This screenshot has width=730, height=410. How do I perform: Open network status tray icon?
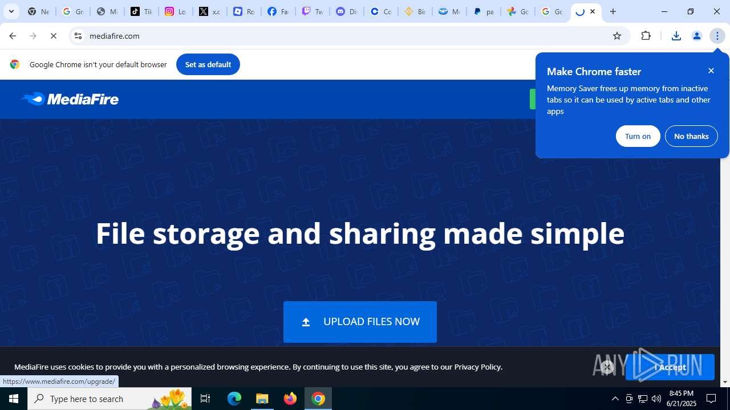click(643, 399)
